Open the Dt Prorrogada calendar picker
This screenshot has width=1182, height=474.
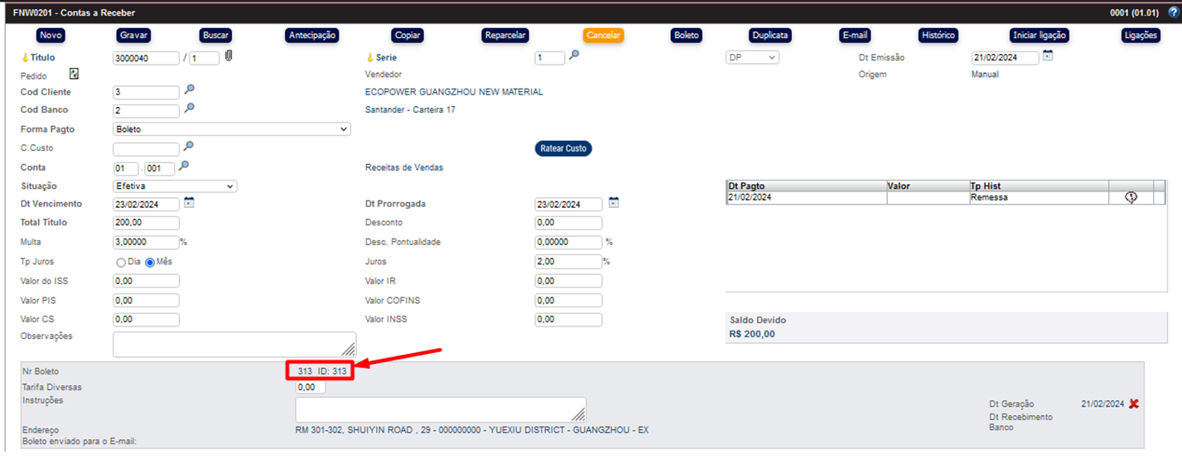click(x=614, y=203)
